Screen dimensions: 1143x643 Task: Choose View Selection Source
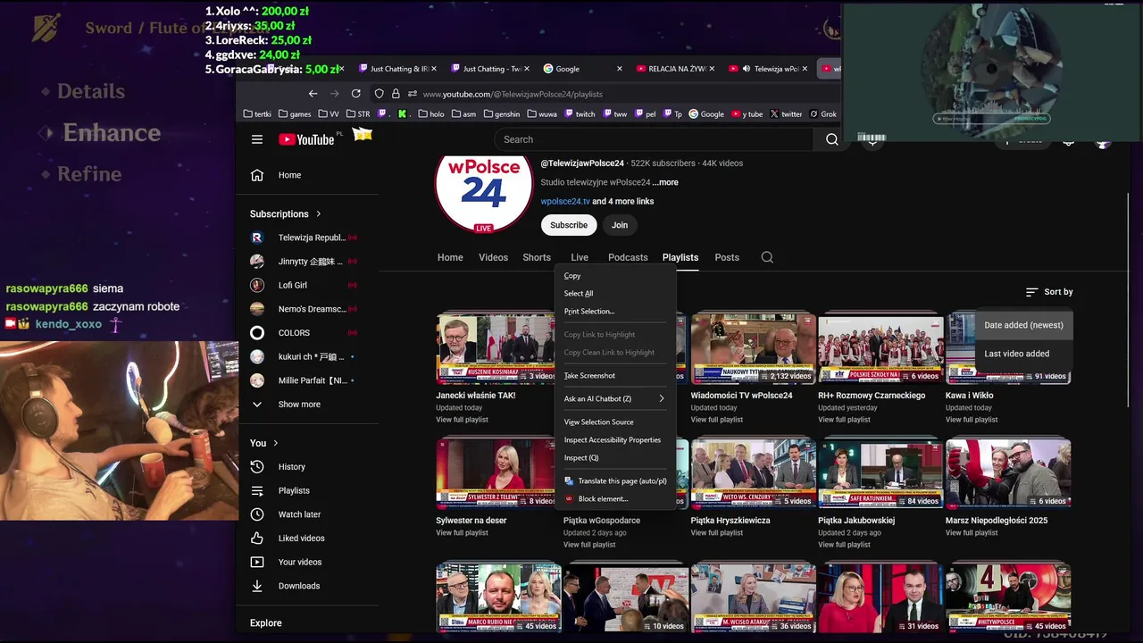[x=614, y=422]
